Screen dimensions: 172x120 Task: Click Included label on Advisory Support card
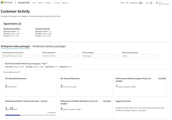(162, 78)
